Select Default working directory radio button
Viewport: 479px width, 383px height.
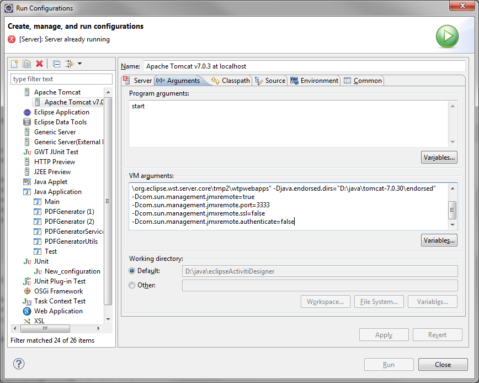pyautogui.click(x=132, y=271)
